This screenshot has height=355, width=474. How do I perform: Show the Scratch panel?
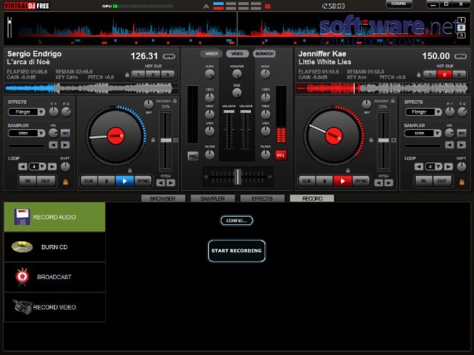(264, 53)
